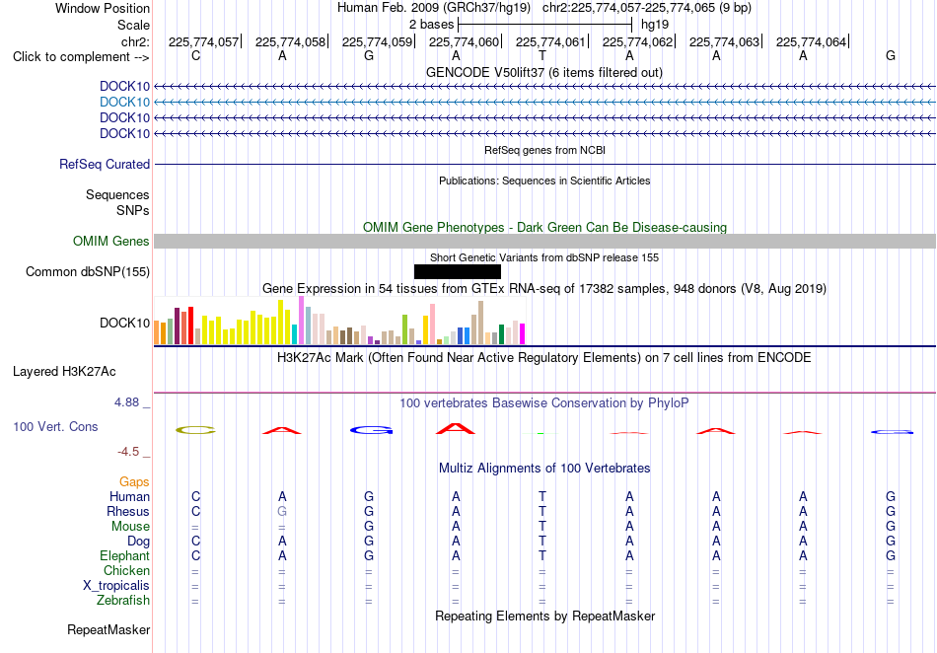Screen dimensions: 937x653
Task: Click the -4.5 conservation scale value
Action: (128, 452)
